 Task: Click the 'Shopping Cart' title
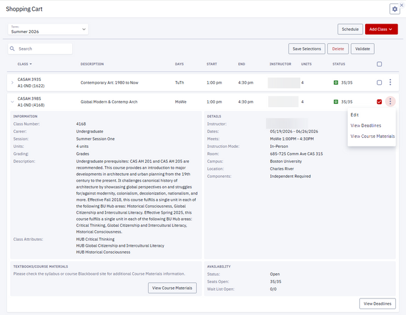point(24,9)
